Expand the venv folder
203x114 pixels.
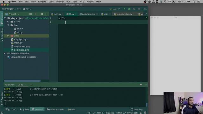[8, 36]
